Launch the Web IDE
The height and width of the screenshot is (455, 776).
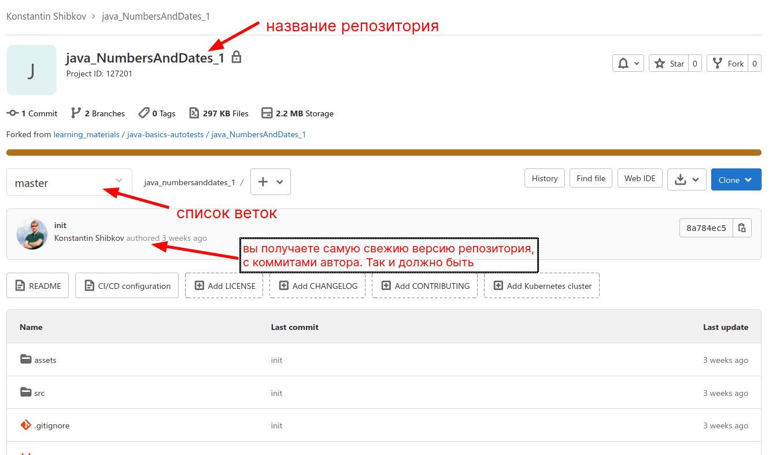[640, 178]
